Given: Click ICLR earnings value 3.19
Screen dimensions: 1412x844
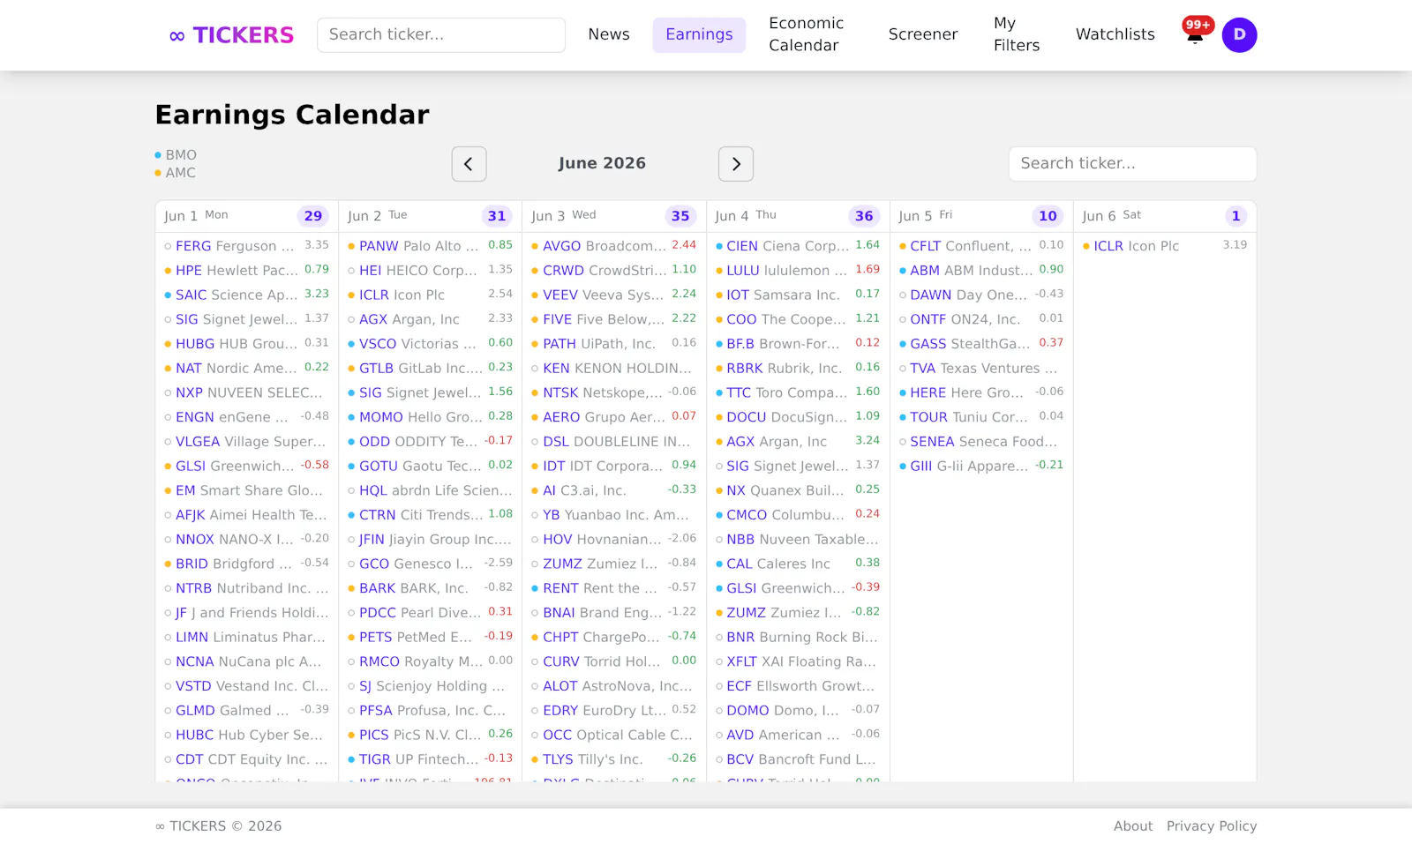Looking at the screenshot, I should tap(1235, 245).
